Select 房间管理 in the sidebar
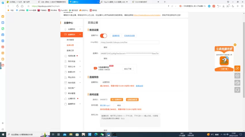Screen dimensions: 245x137 [70, 40]
